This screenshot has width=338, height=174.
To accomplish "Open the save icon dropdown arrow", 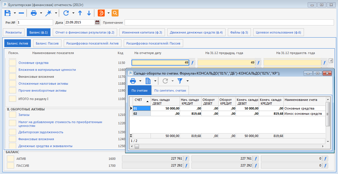I will coord(15,13).
